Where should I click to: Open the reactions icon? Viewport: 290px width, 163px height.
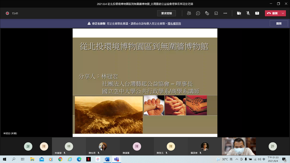207,13
